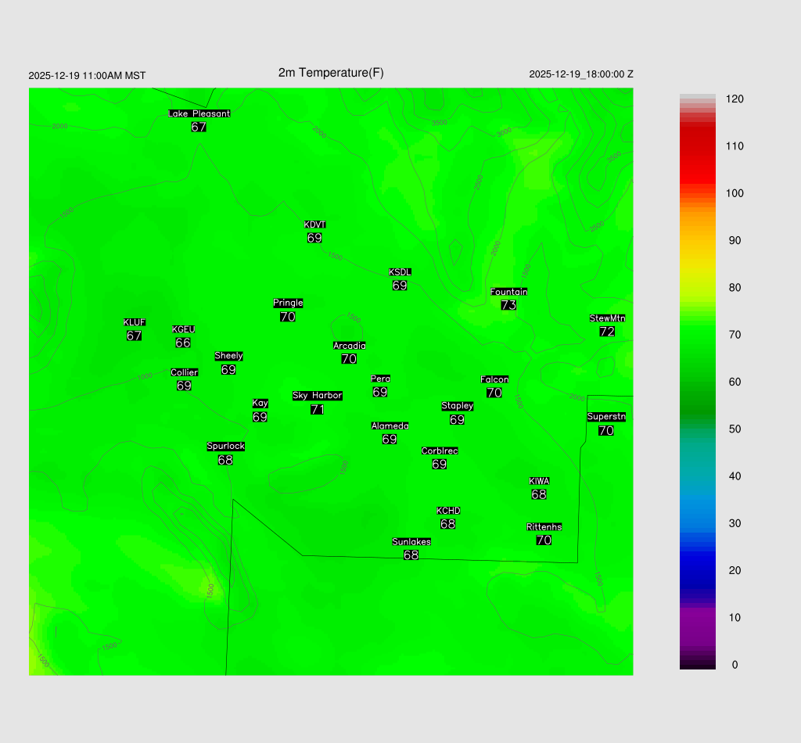Screen dimensions: 801x743
Task: Select the Falcon station label
Action: pyautogui.click(x=494, y=379)
